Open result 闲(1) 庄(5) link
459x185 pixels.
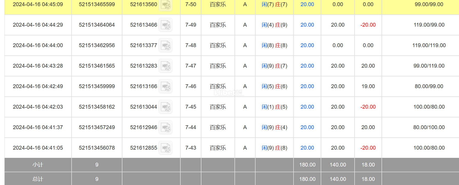pyautogui.click(x=274, y=107)
